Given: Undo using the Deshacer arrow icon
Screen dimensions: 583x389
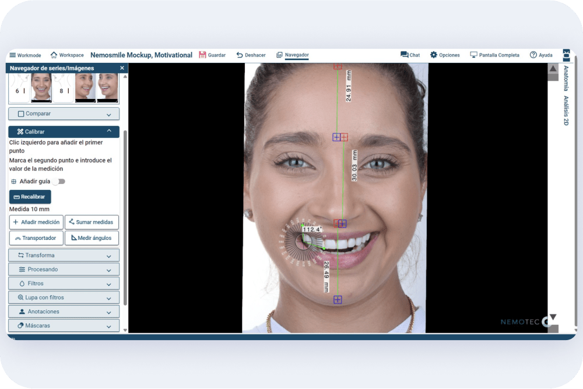Looking at the screenshot, I should [x=240, y=55].
